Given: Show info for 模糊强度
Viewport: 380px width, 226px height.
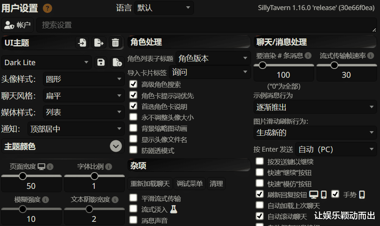Looking at the screenshot, I should (45, 200).
